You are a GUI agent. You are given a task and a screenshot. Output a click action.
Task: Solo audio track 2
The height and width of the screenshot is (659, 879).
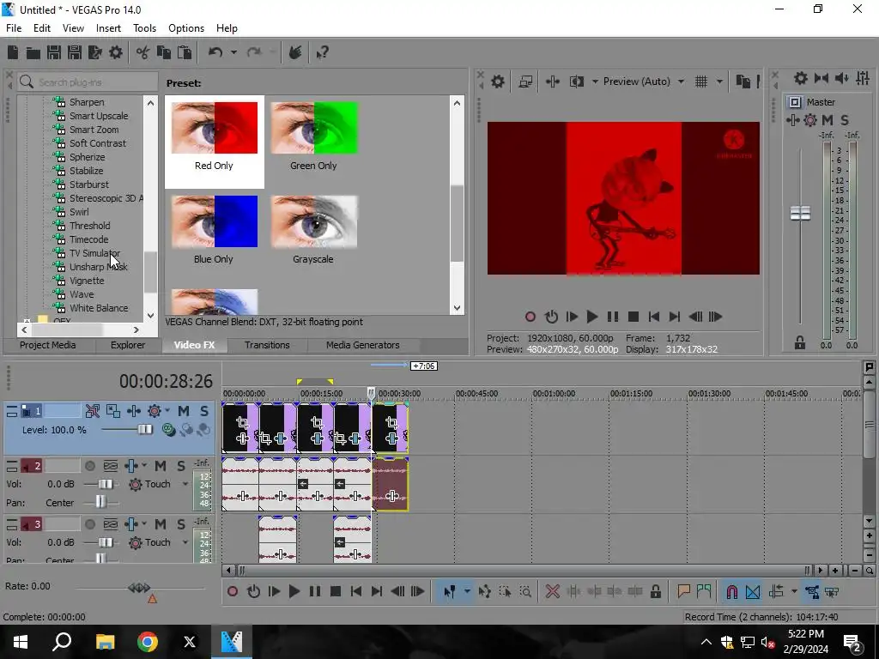pos(180,466)
